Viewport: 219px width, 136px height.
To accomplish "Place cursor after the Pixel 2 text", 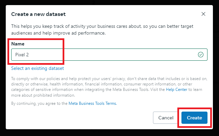I will pos(29,55).
